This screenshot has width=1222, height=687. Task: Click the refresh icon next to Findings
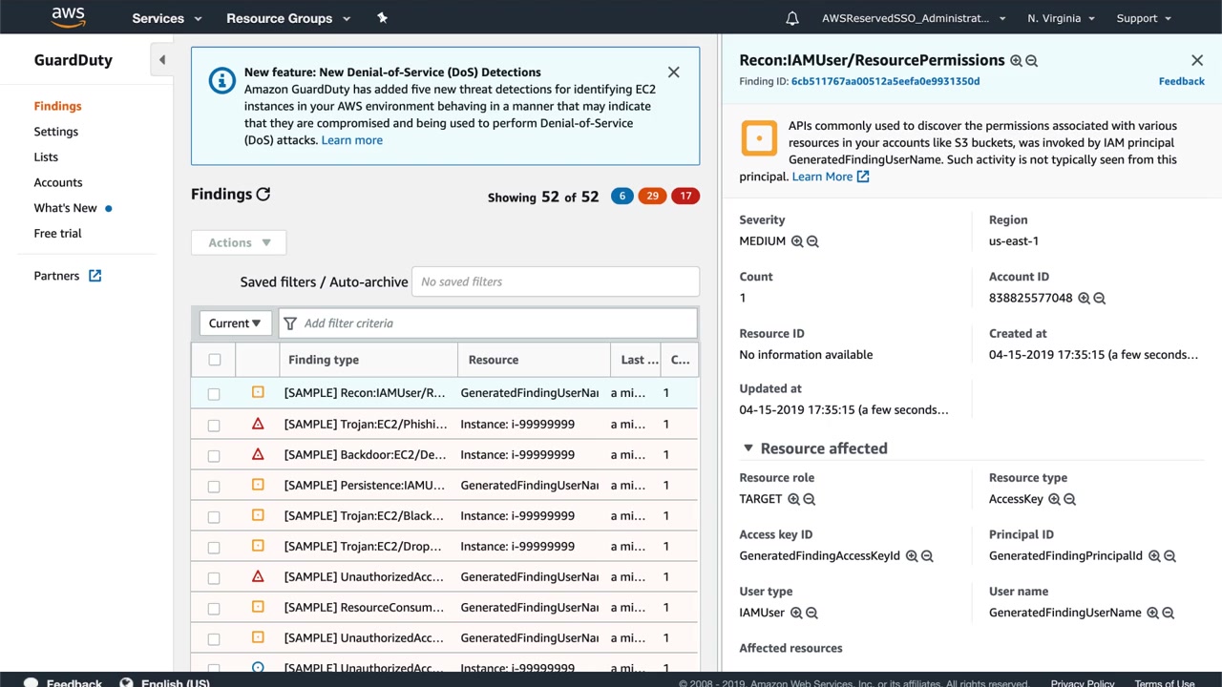point(263,195)
